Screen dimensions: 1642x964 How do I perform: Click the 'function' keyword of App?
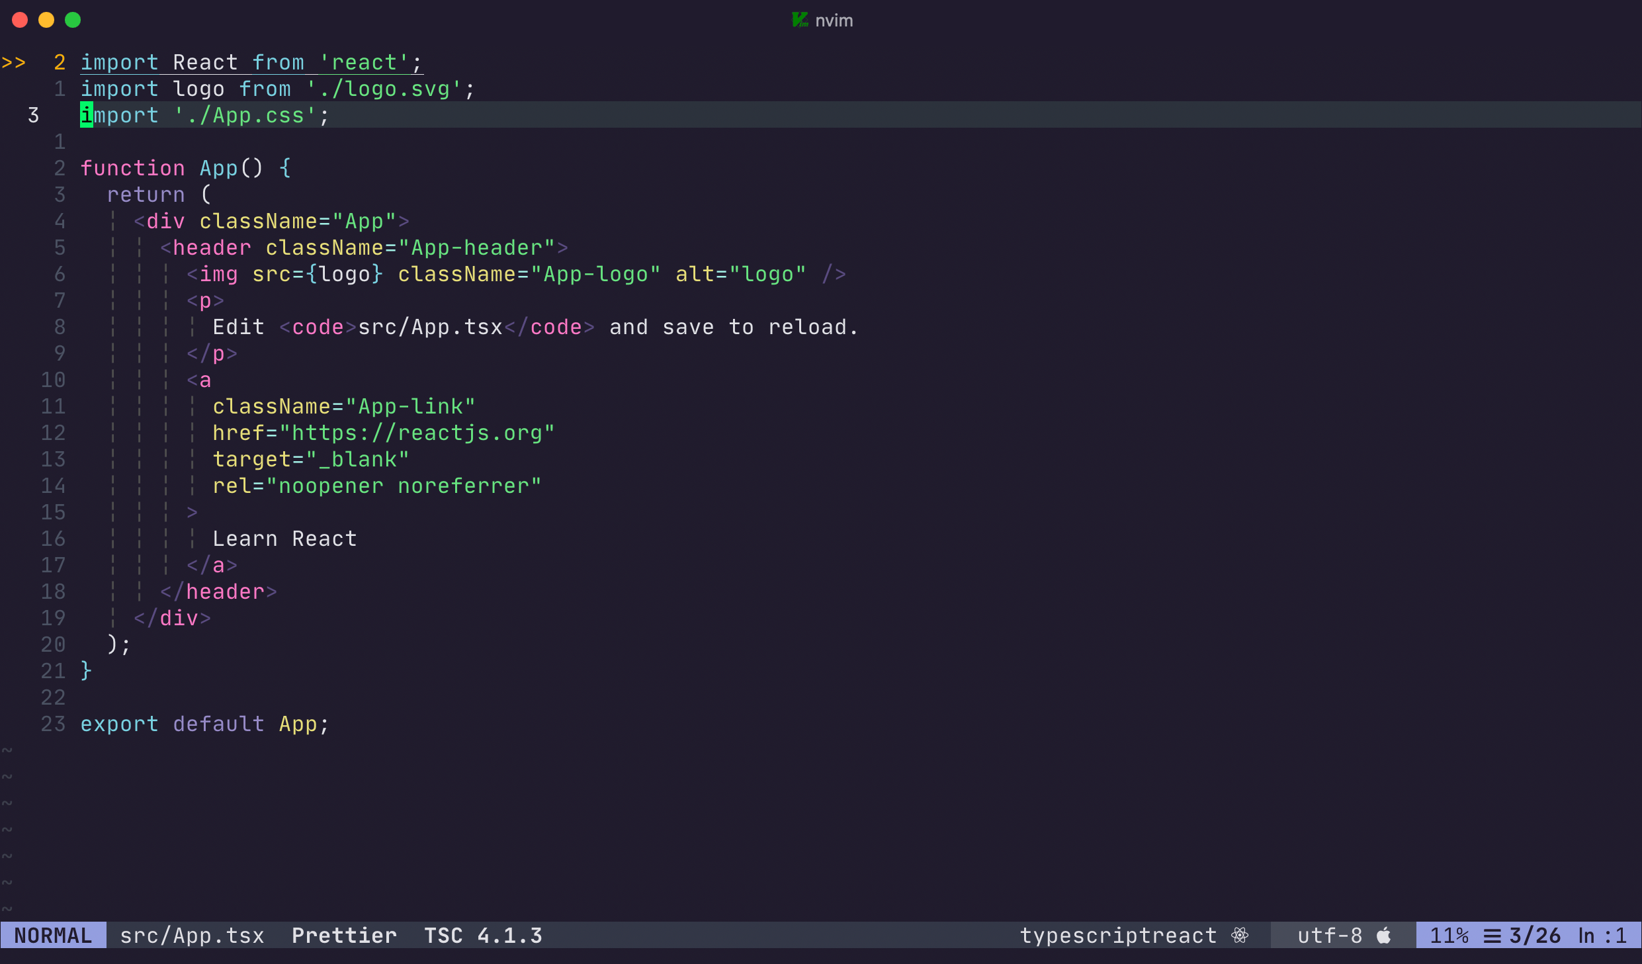coord(132,168)
